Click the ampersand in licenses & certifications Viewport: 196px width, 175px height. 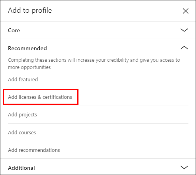[x=39, y=97]
